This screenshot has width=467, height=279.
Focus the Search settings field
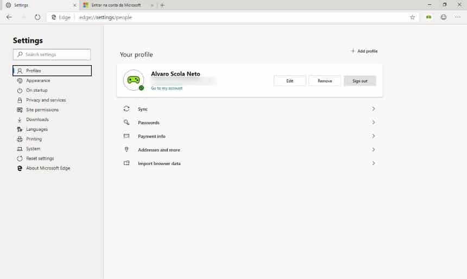[52, 54]
